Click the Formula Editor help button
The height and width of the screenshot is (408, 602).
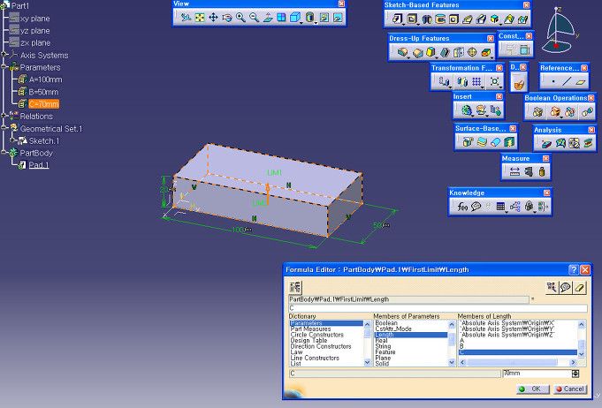[573, 269]
